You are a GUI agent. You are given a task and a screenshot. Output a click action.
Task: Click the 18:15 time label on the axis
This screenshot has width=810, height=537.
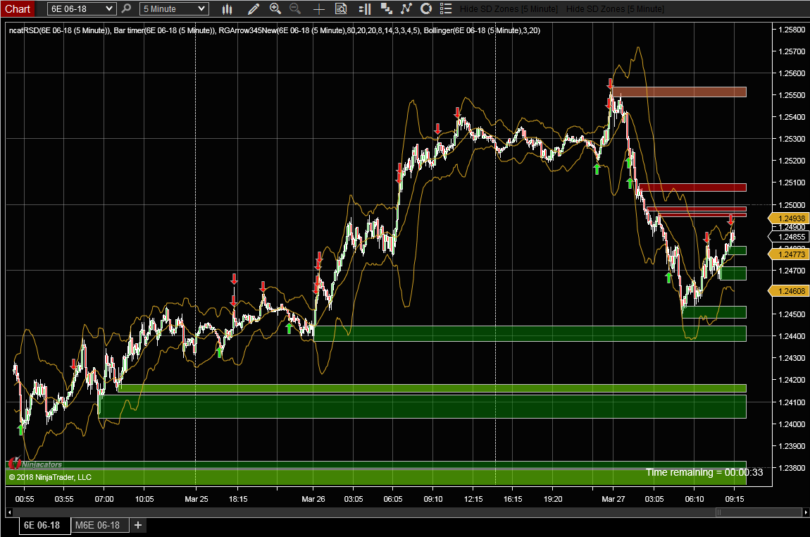coord(237,499)
